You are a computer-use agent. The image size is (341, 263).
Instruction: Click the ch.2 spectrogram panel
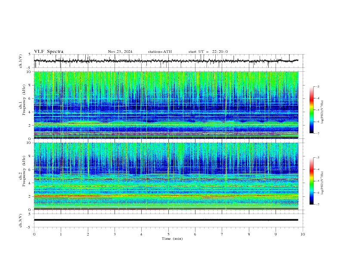166,176
